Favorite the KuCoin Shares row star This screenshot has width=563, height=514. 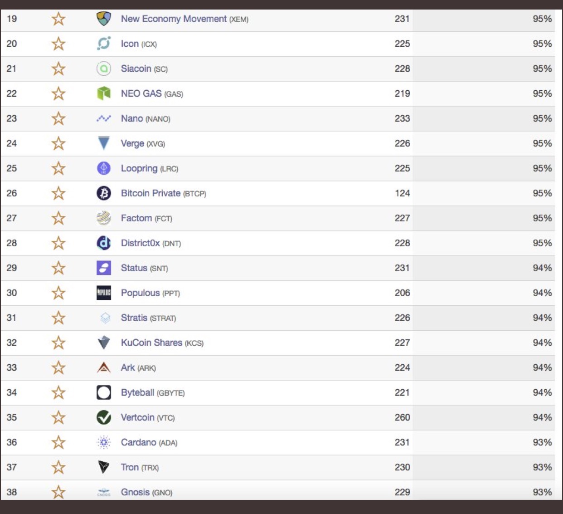click(x=58, y=343)
